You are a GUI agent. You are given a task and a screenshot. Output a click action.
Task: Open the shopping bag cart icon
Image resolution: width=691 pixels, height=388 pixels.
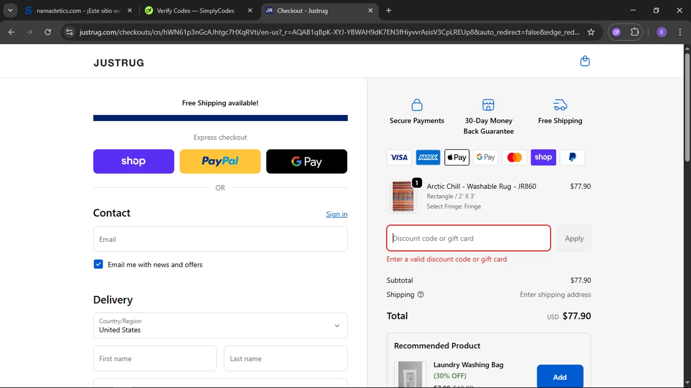tap(585, 61)
